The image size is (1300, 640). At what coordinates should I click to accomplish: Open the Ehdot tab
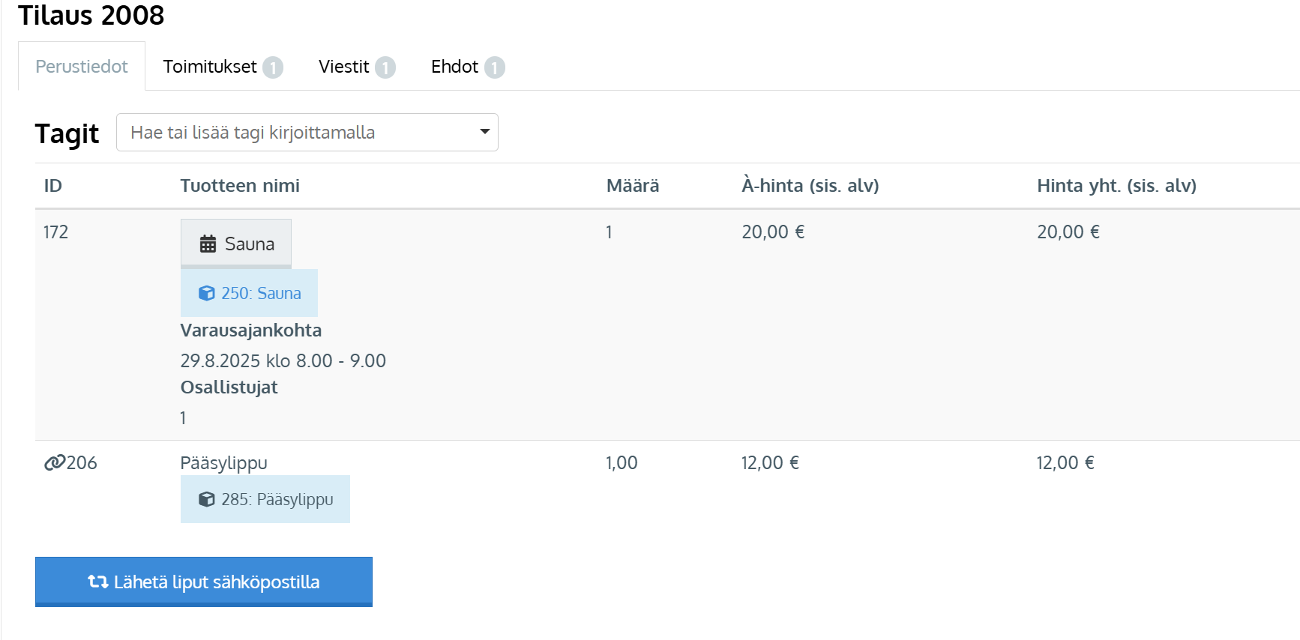468,66
